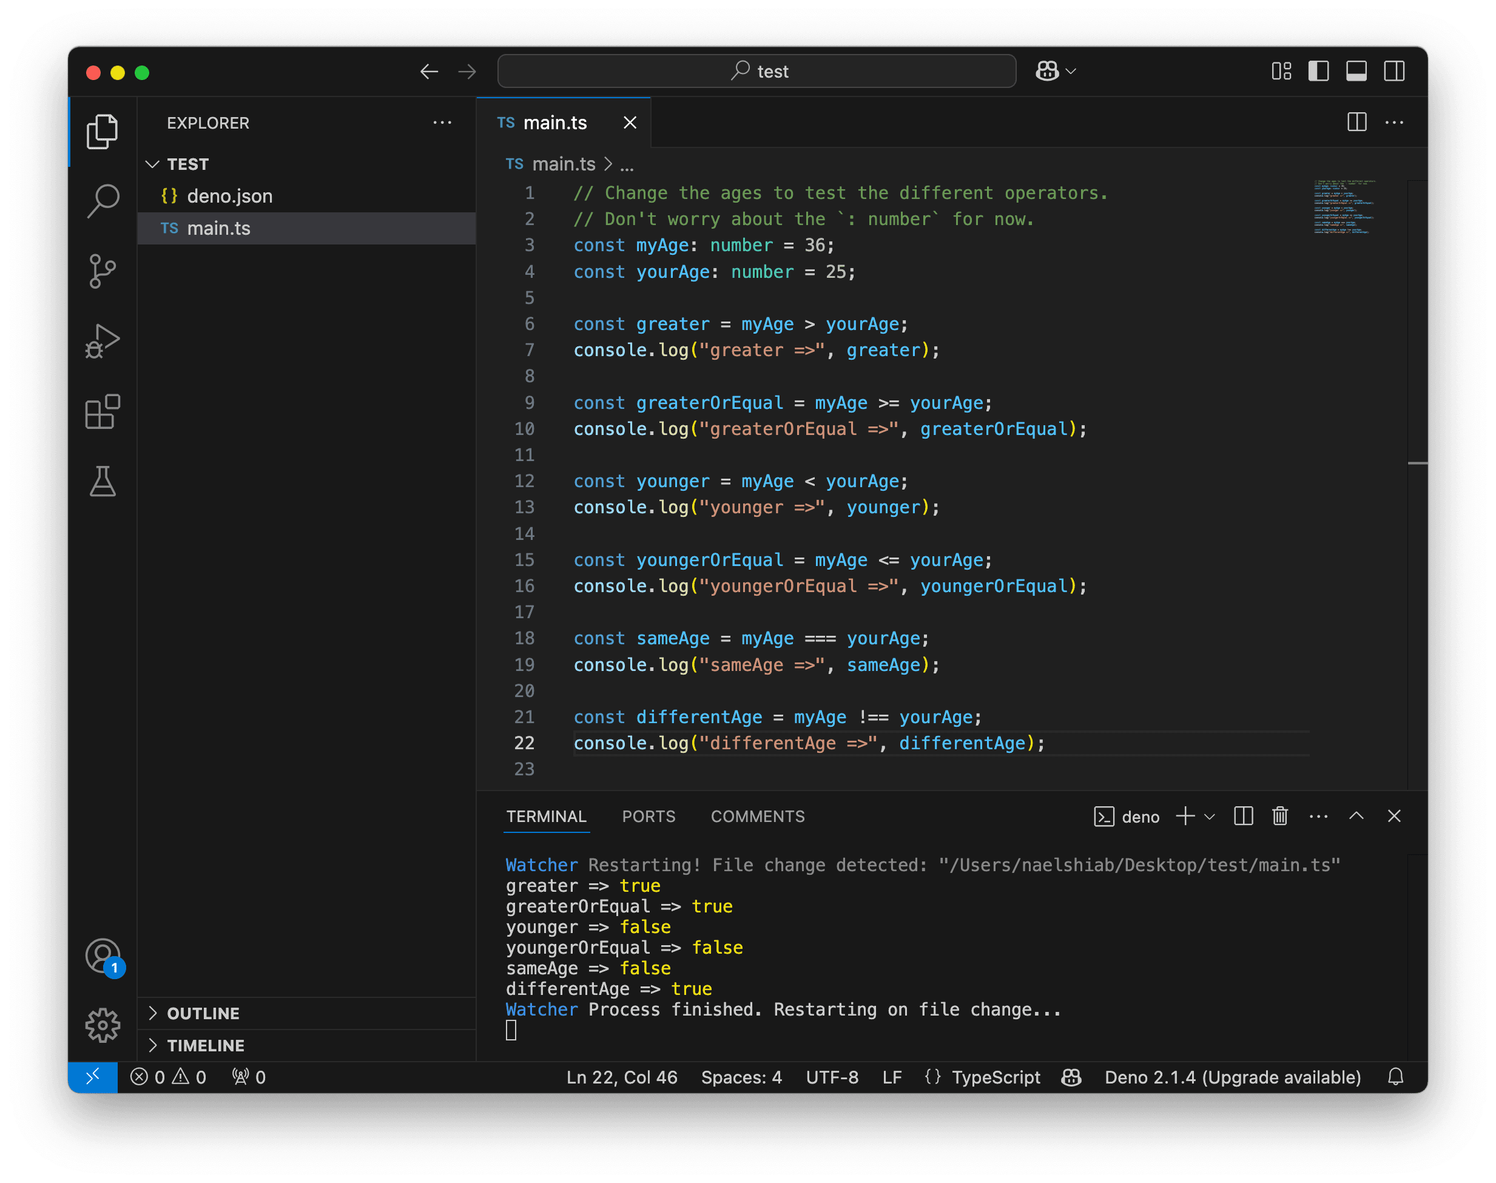This screenshot has height=1183, width=1496.
Task: Open the Accounts menu icon
Action: [x=103, y=956]
